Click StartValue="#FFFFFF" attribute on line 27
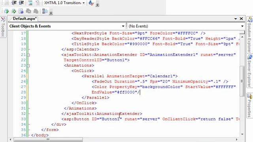 click(211, 87)
